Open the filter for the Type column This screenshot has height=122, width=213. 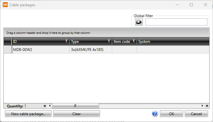click(109, 41)
